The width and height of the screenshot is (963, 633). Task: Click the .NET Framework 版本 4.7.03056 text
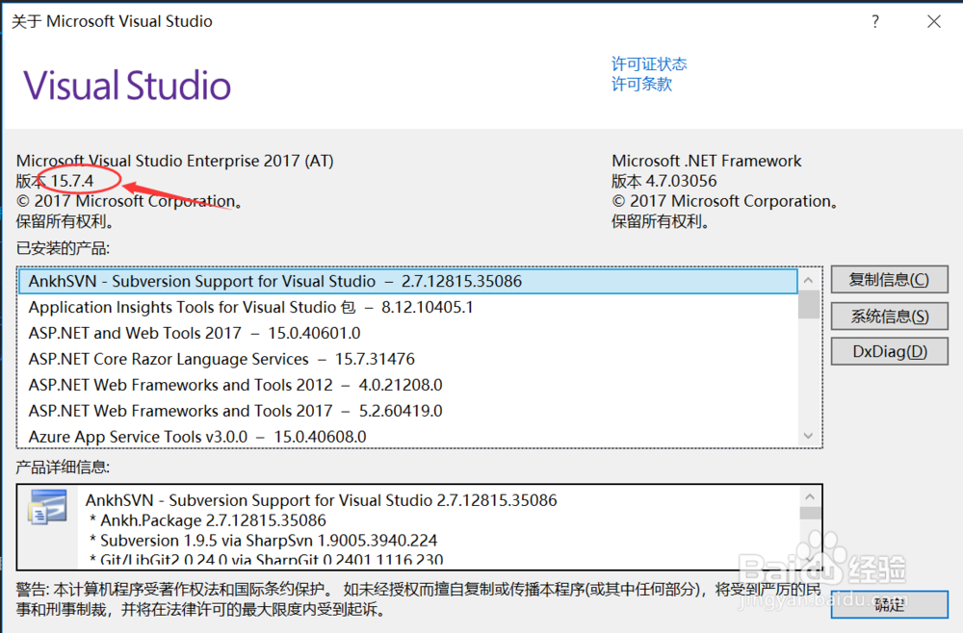[664, 181]
